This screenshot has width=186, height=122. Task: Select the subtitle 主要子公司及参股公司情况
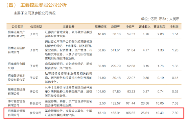[x=34, y=13]
